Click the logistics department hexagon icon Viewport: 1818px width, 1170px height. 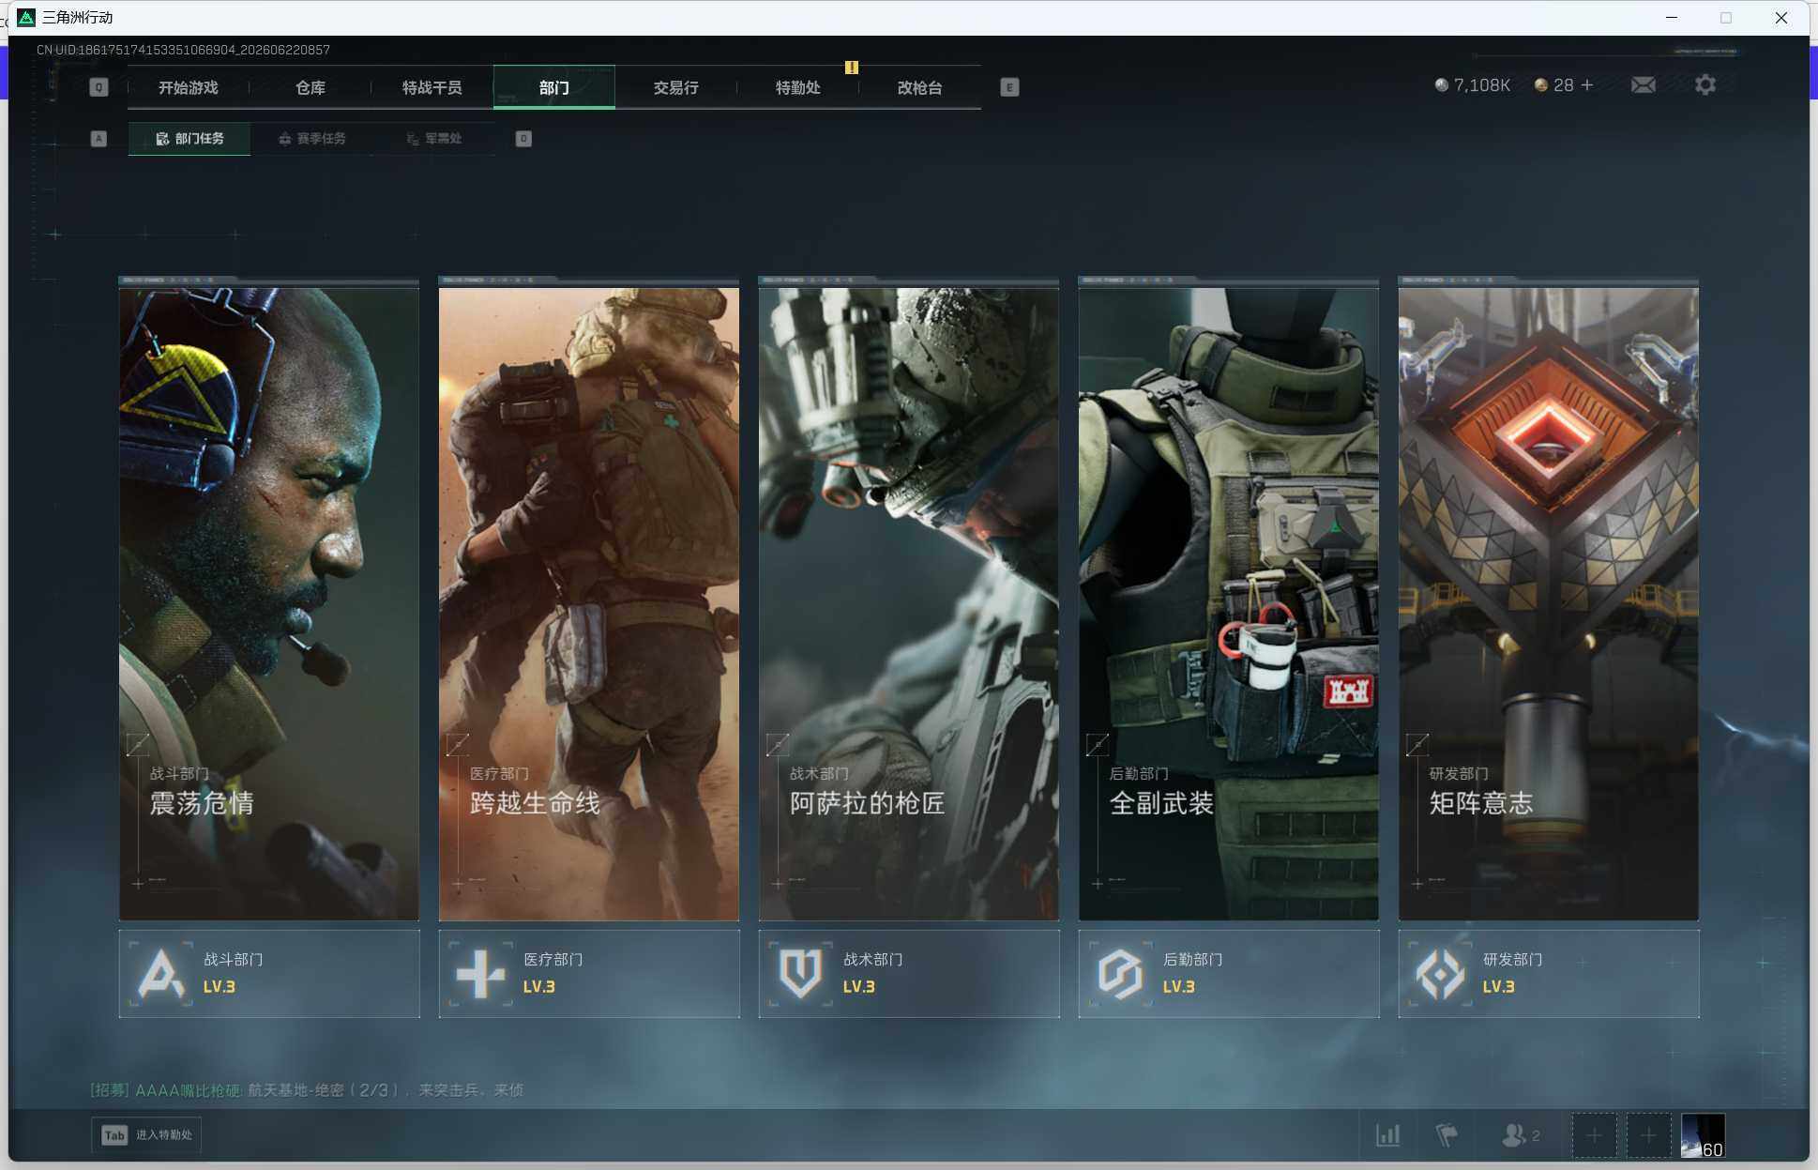[x=1121, y=974]
